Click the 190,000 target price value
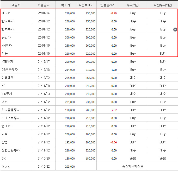Viewport: 178px width, 171px height. click(70, 110)
